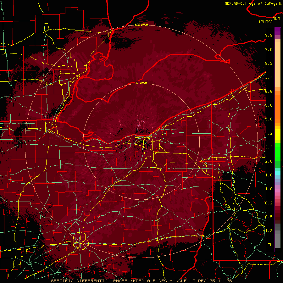Click the yellow band of the color scale
This screenshot has height=283, width=283.
pos(278,135)
